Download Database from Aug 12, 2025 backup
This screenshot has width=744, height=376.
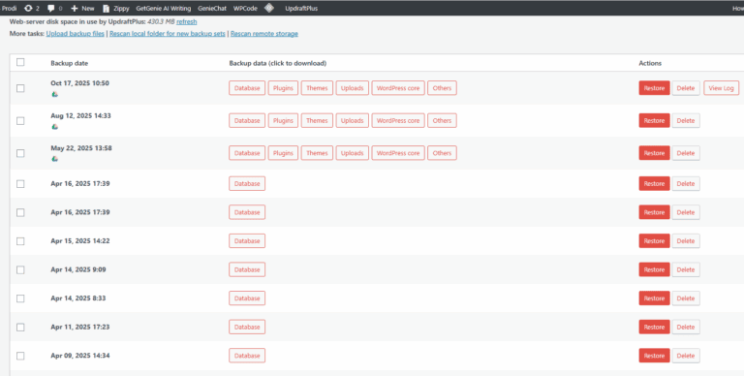point(247,120)
